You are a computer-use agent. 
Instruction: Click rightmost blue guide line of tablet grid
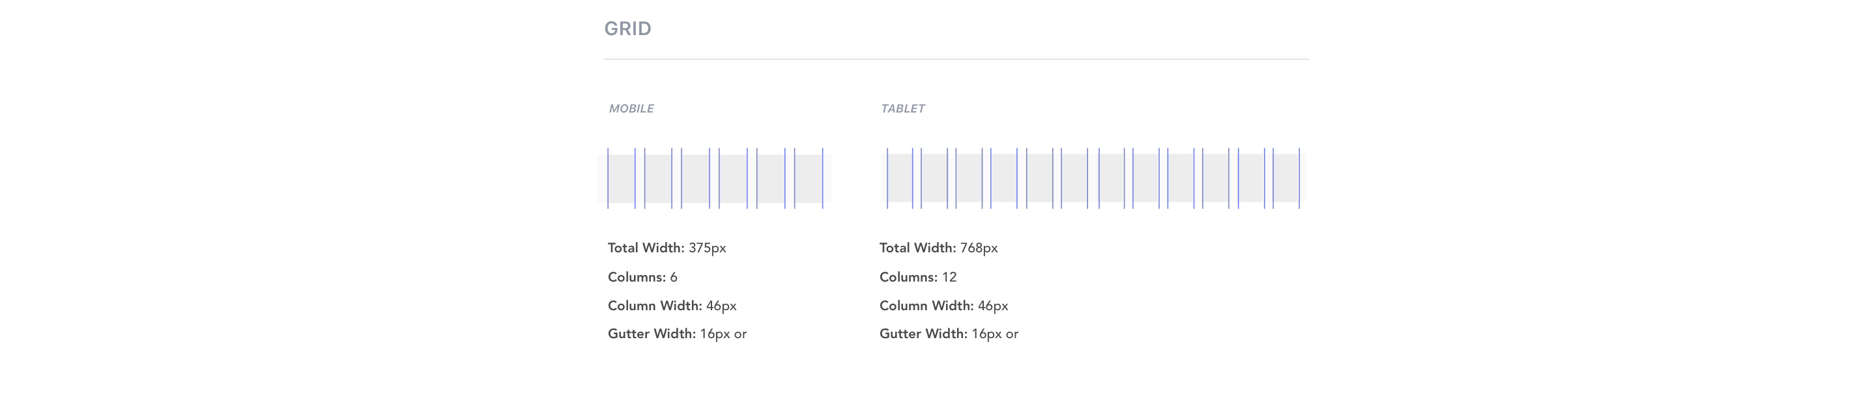[x=1299, y=179]
